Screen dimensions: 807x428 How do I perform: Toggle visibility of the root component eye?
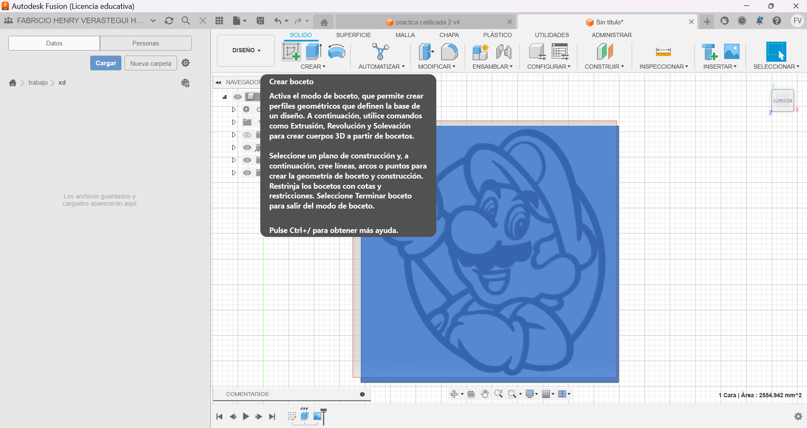[238, 97]
